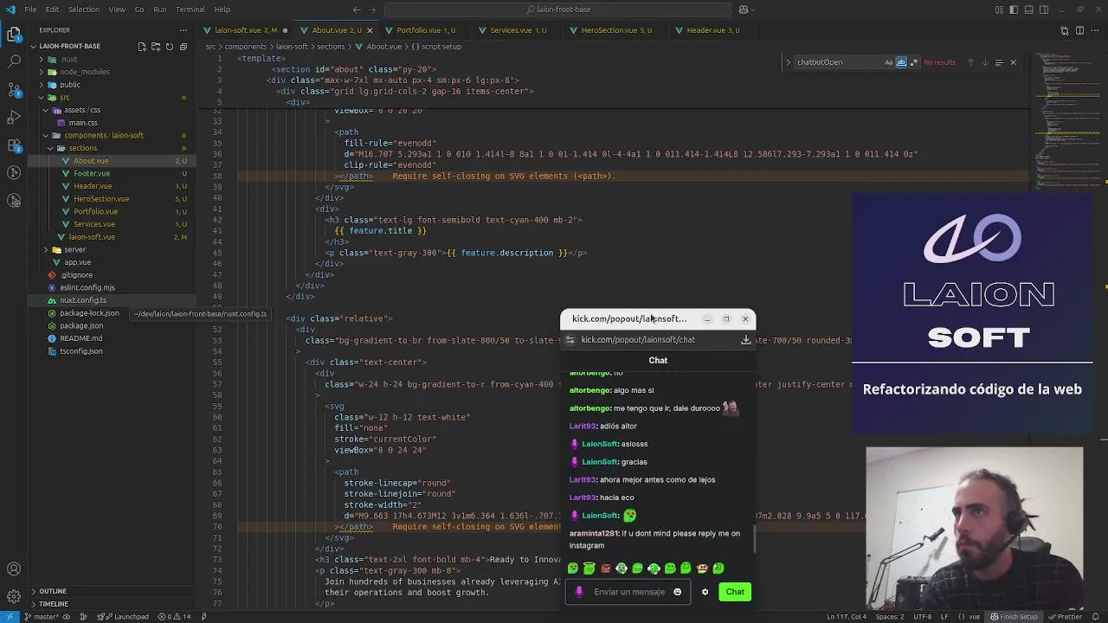Go back with the navigation arrow

[357, 10]
